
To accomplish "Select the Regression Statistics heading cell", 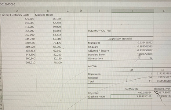I will [120, 39].
